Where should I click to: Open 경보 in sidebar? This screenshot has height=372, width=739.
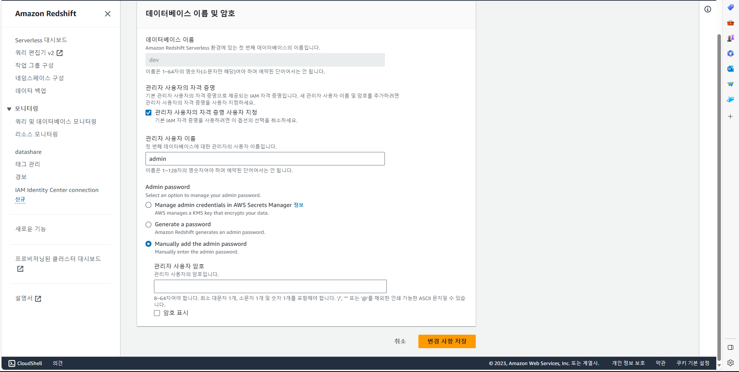(21, 177)
